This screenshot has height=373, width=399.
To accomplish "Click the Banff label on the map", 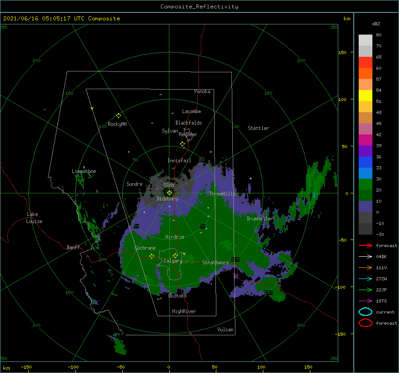I will [x=73, y=247].
